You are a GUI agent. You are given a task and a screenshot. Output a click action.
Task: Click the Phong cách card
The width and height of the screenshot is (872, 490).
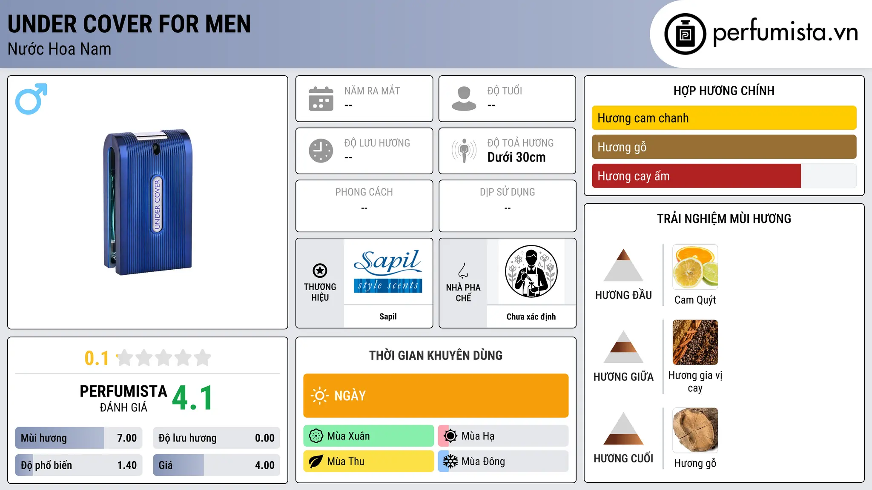364,206
